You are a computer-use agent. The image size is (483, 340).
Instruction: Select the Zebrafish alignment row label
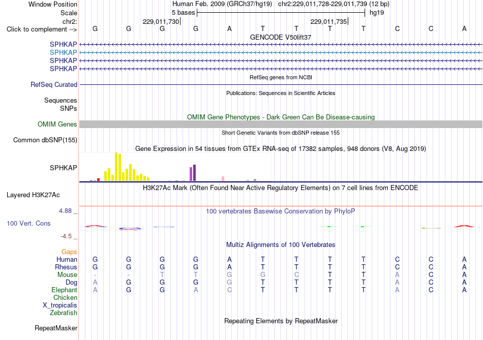(x=64, y=313)
